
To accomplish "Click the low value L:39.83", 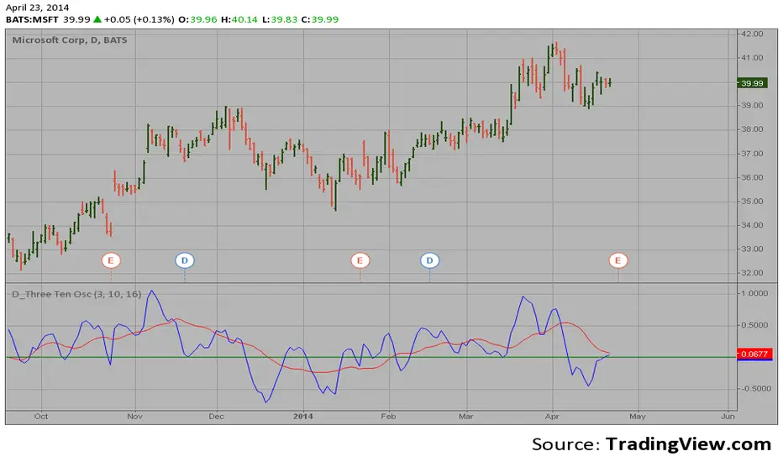I will pos(280,19).
